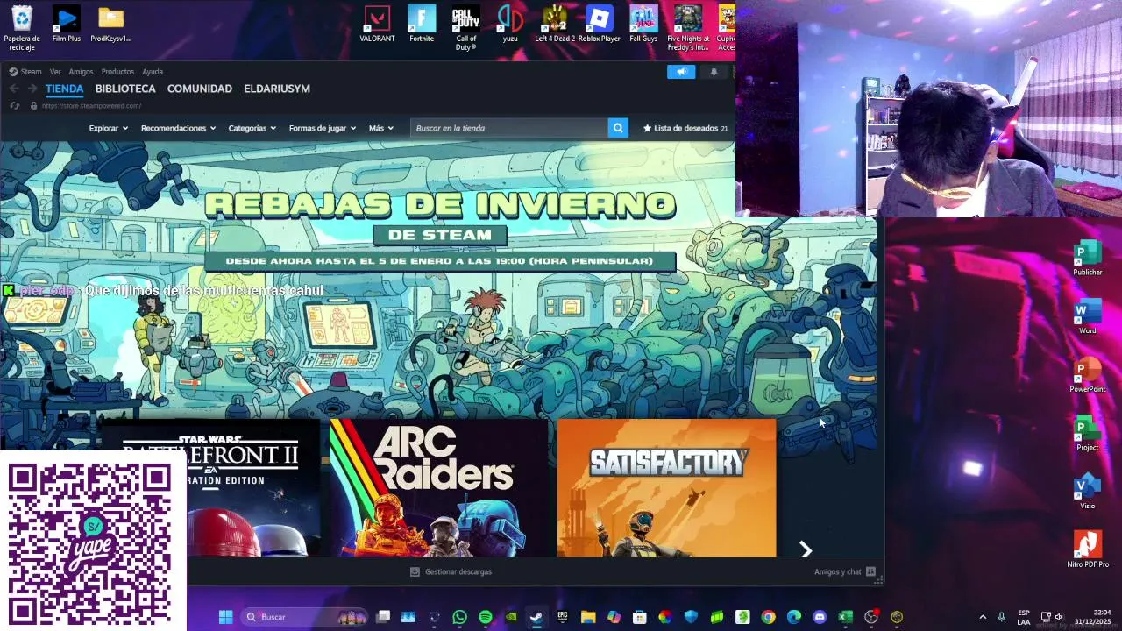
Task: Open WhatsApp from the taskbar
Action: [x=459, y=617]
